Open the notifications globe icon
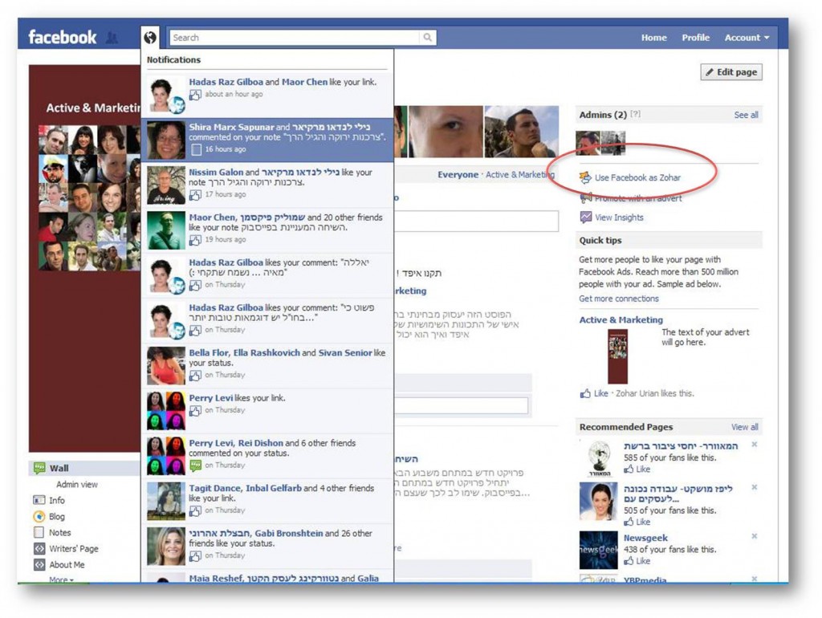 click(150, 37)
